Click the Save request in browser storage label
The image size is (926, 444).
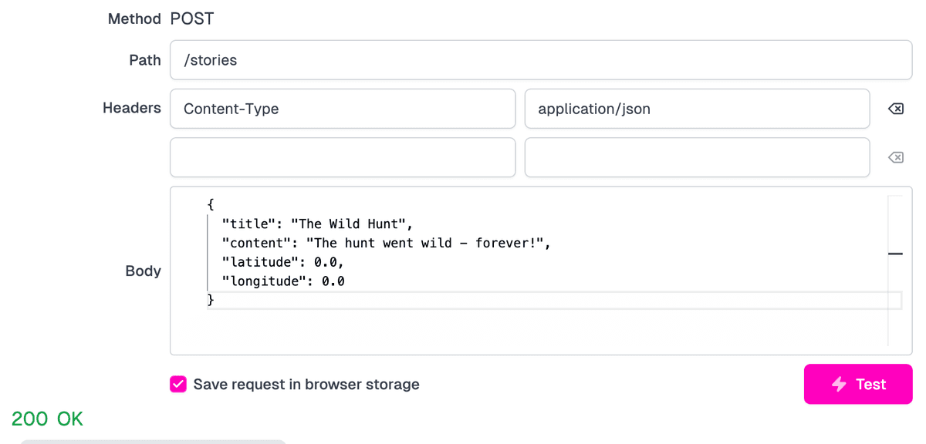[x=306, y=385]
